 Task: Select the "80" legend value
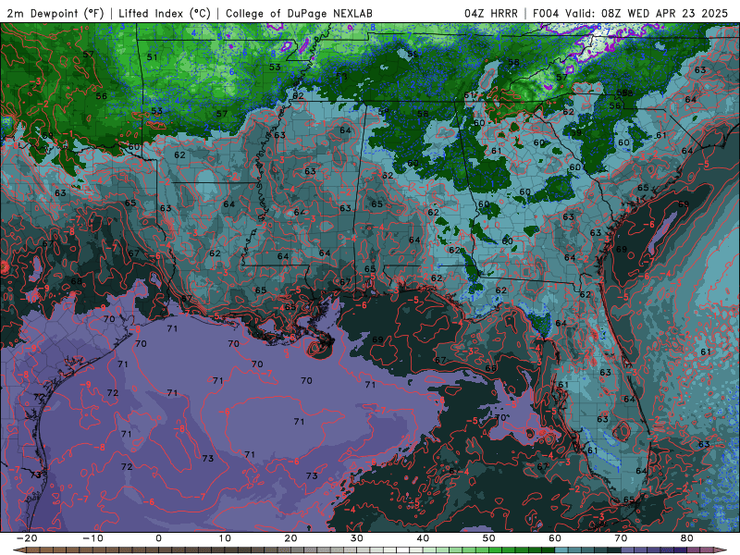687,538
